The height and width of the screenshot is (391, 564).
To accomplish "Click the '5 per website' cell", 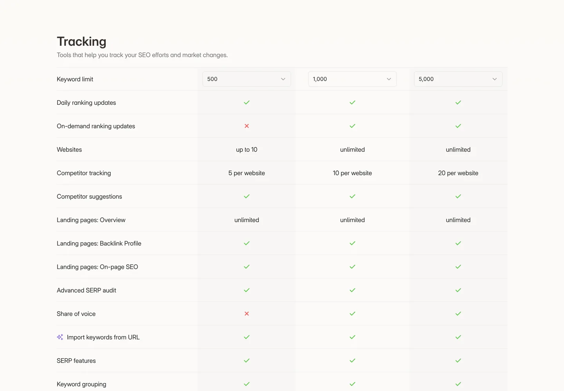I will click(x=247, y=173).
